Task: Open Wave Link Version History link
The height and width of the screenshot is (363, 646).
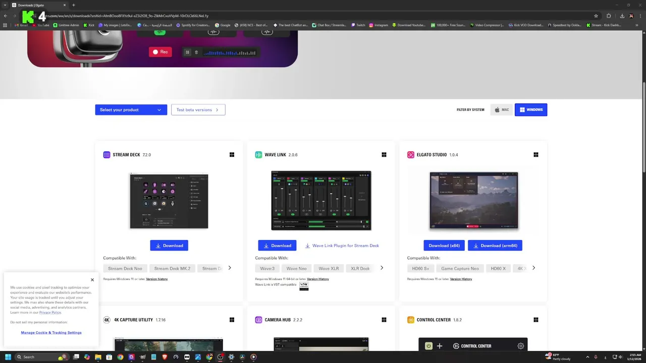Action: pos(318,279)
